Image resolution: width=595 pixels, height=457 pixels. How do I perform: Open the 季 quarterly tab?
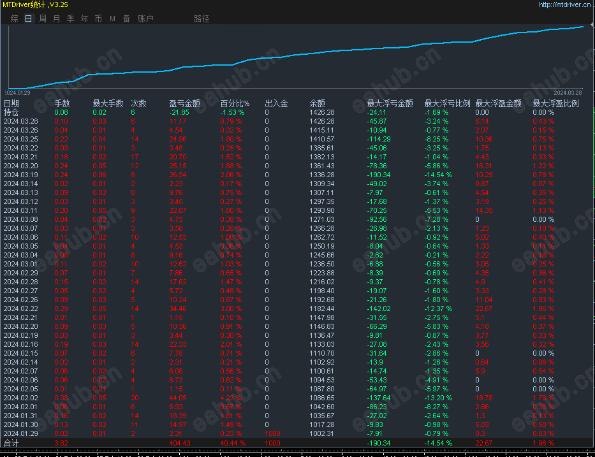(71, 18)
